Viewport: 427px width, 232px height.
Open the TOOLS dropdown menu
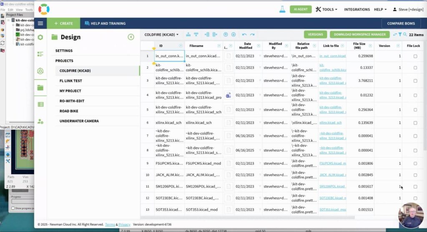[326, 9]
